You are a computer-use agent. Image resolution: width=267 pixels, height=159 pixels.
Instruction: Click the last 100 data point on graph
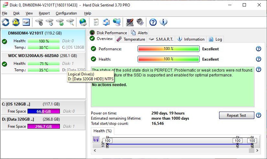pyautogui.click(x=252, y=141)
